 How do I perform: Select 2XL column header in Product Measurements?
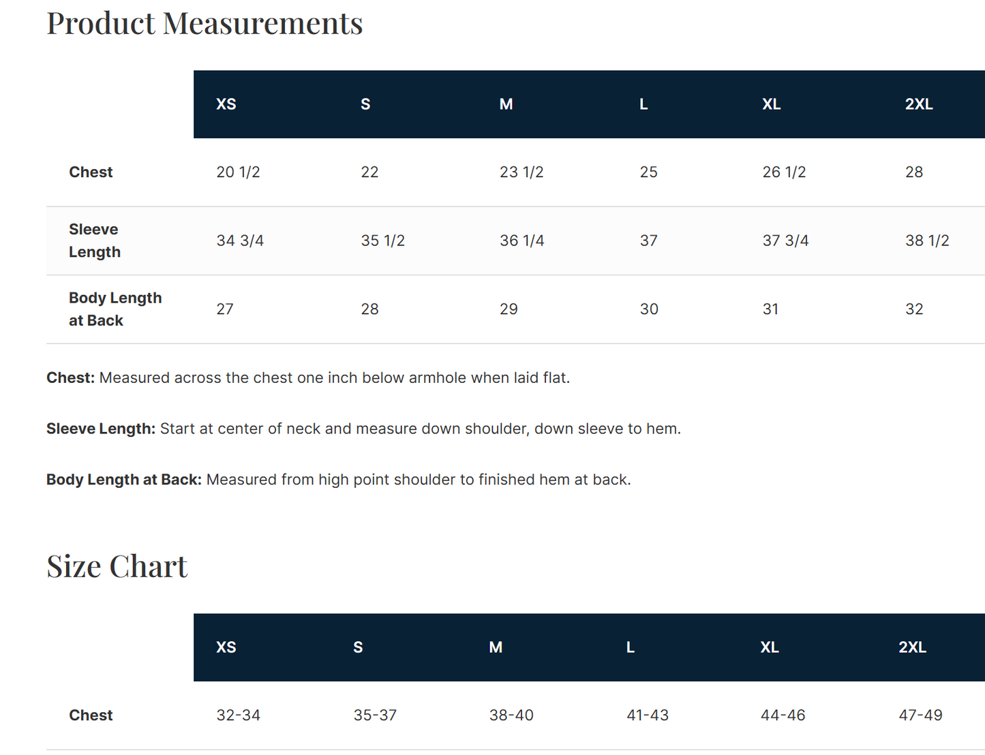point(919,104)
